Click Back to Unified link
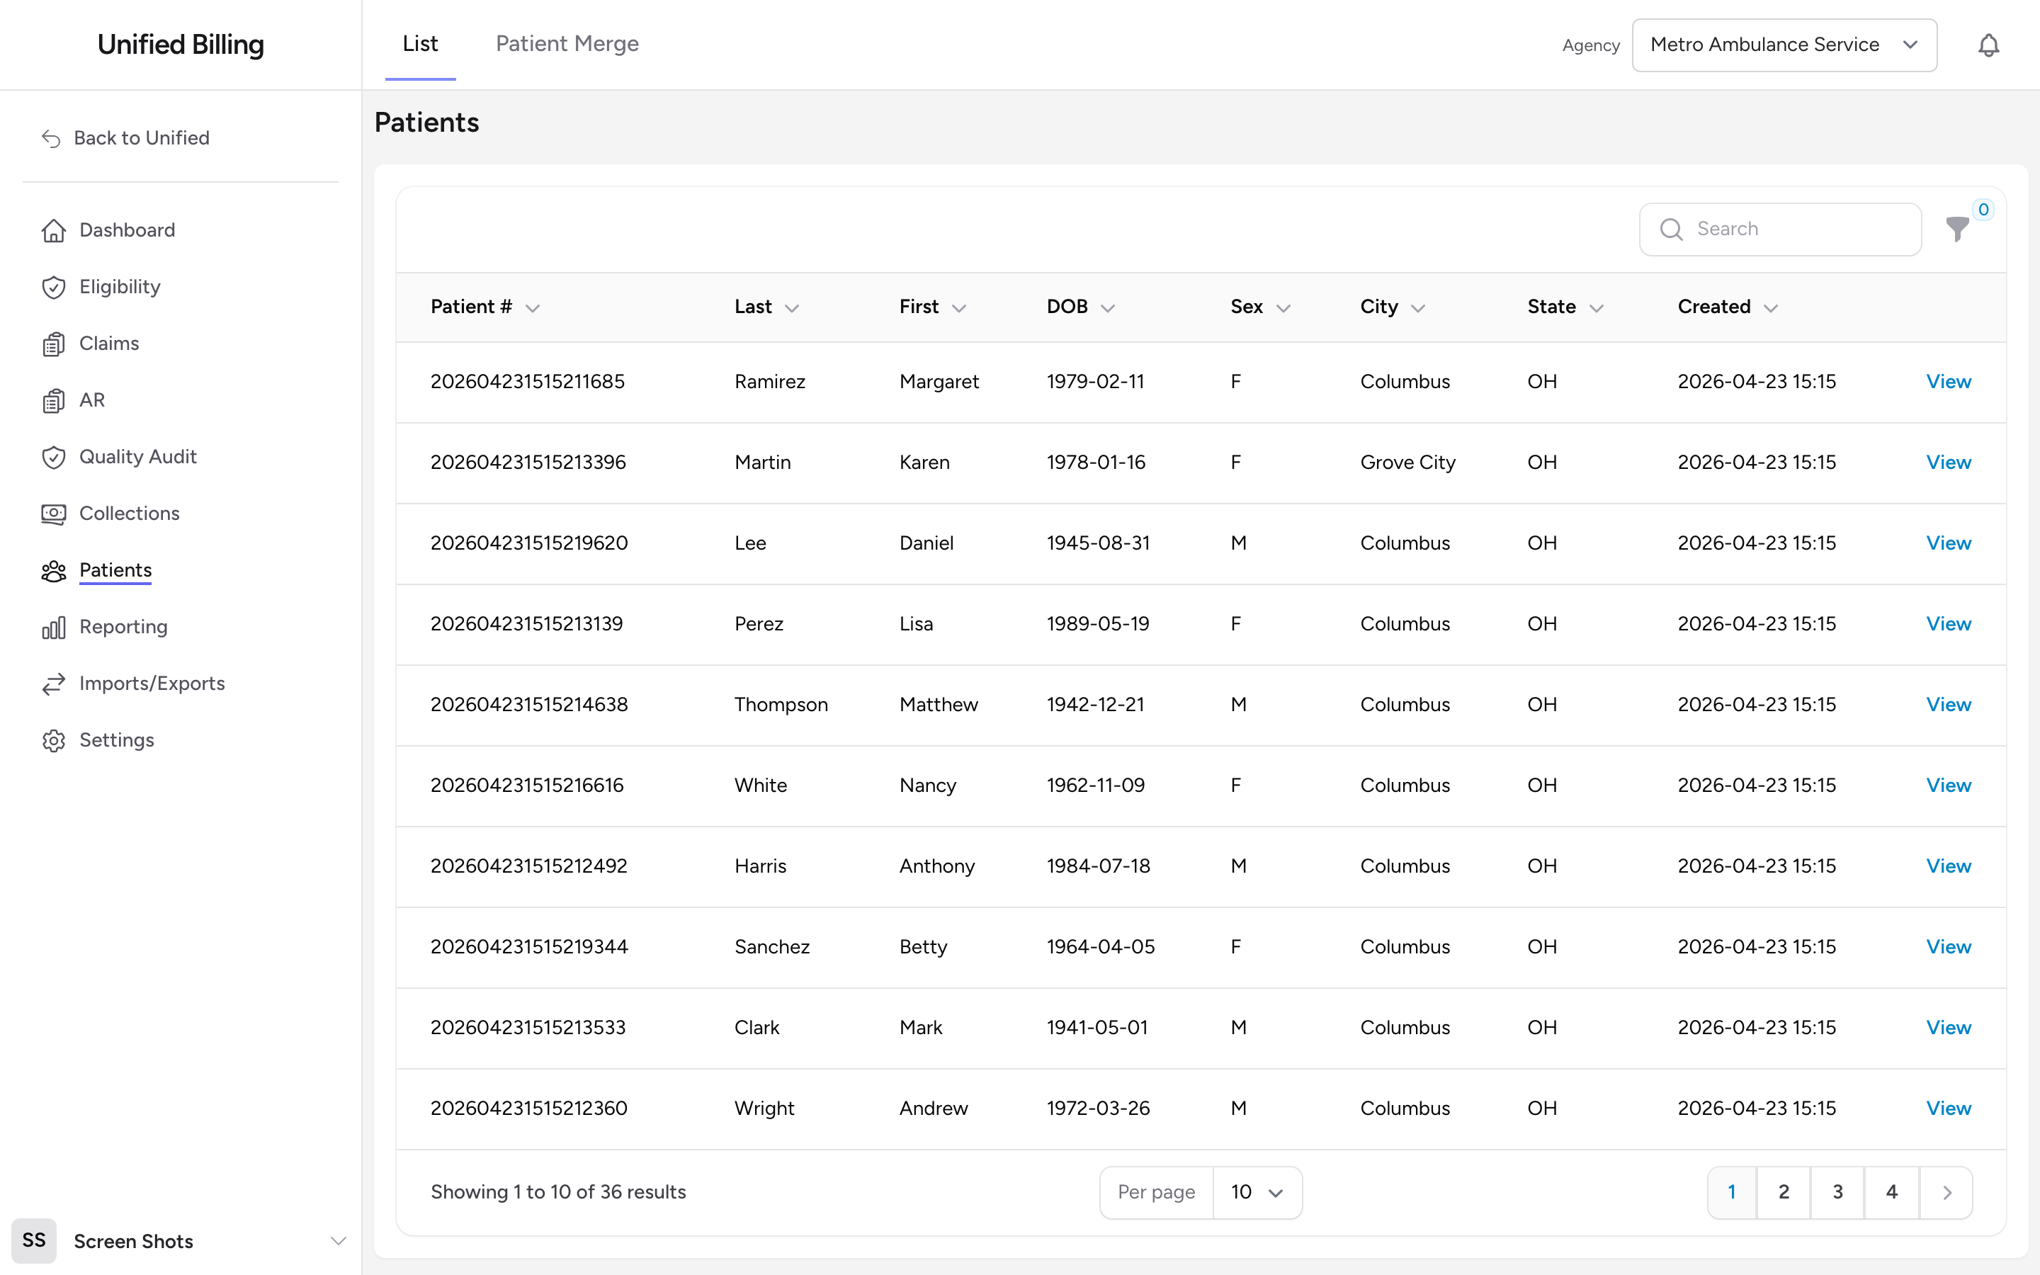Screen dimensions: 2040x1275 [142, 138]
